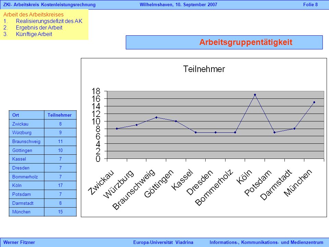Click the Braunschweig data point on chart
Image resolution: width=329 pixels, height=247 pixels.
pos(156,117)
